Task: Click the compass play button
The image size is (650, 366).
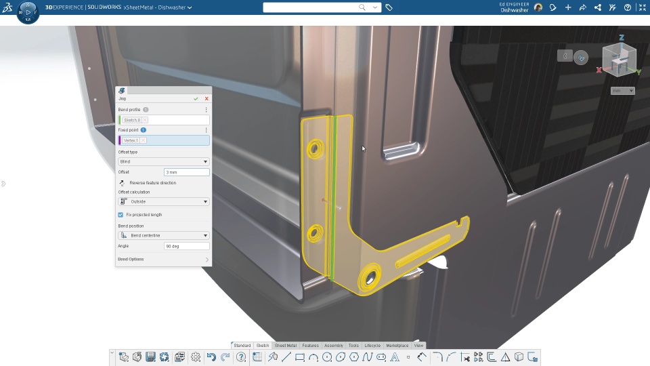Action: (28, 12)
